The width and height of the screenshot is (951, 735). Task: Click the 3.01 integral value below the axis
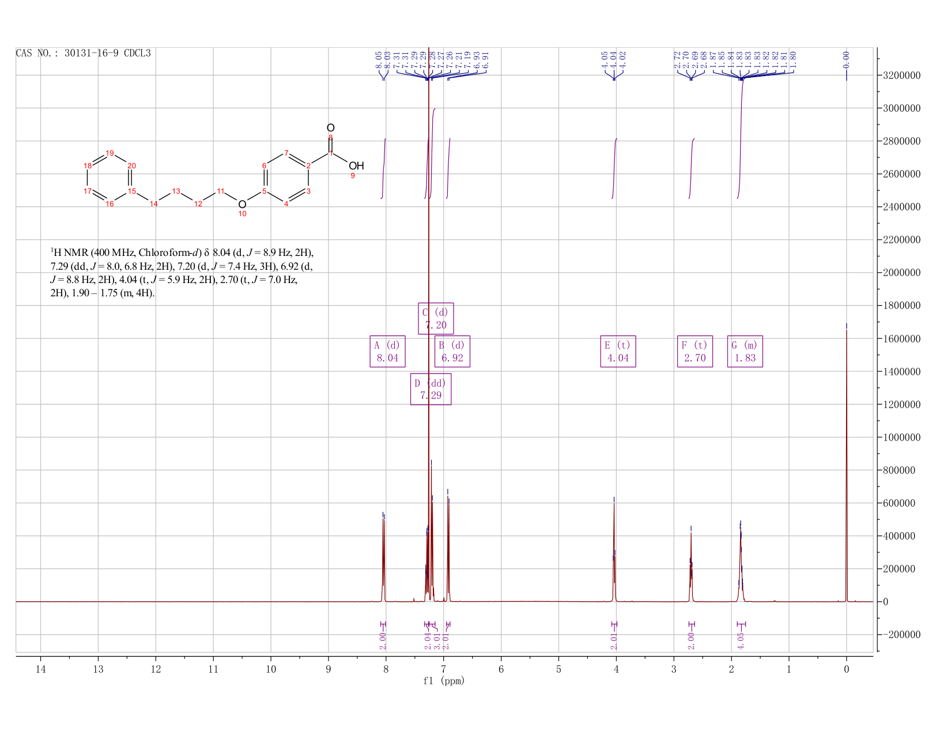437,641
